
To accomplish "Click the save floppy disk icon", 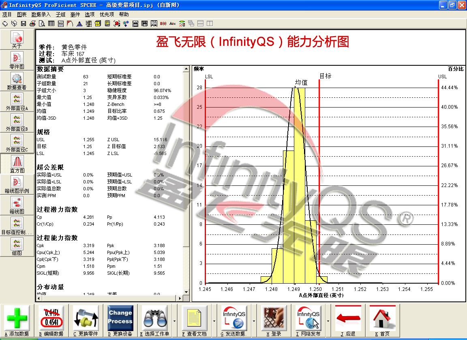I will tap(24, 24).
